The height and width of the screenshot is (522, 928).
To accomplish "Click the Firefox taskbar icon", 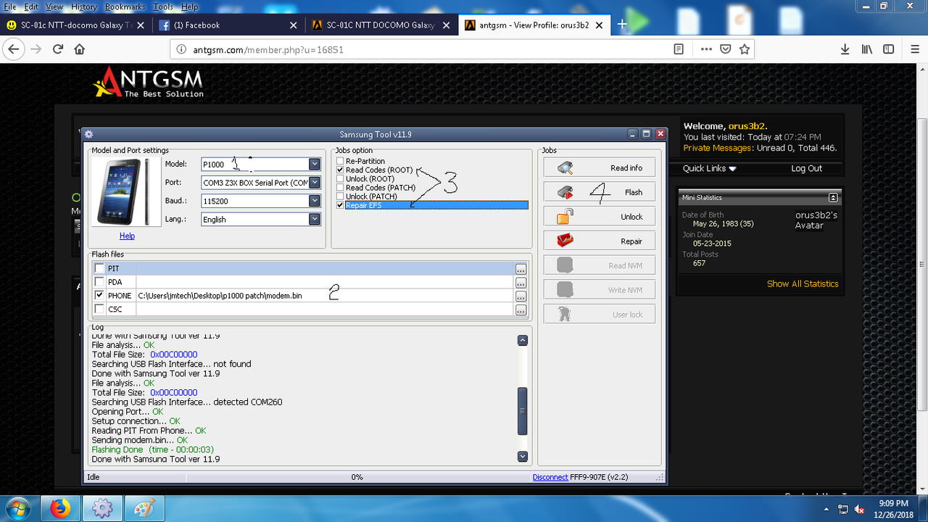I will 61,508.
